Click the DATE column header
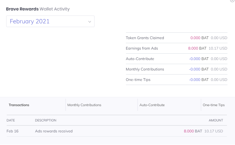 click(x=11, y=120)
